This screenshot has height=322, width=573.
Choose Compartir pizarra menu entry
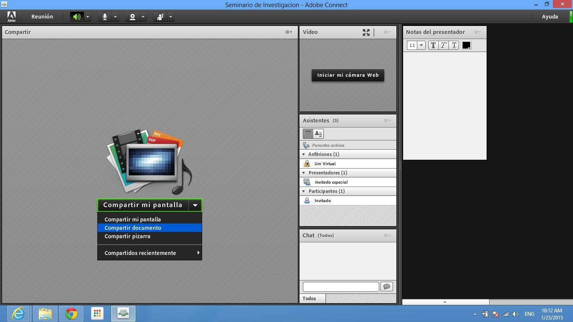(x=150, y=236)
